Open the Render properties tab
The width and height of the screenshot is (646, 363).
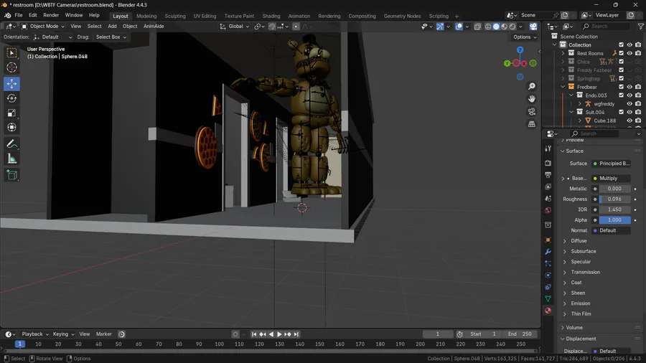click(548, 163)
